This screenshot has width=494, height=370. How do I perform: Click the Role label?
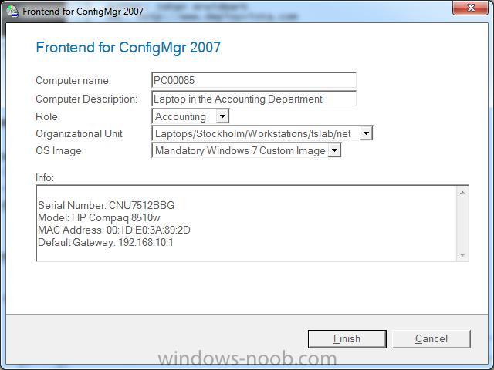click(x=46, y=116)
